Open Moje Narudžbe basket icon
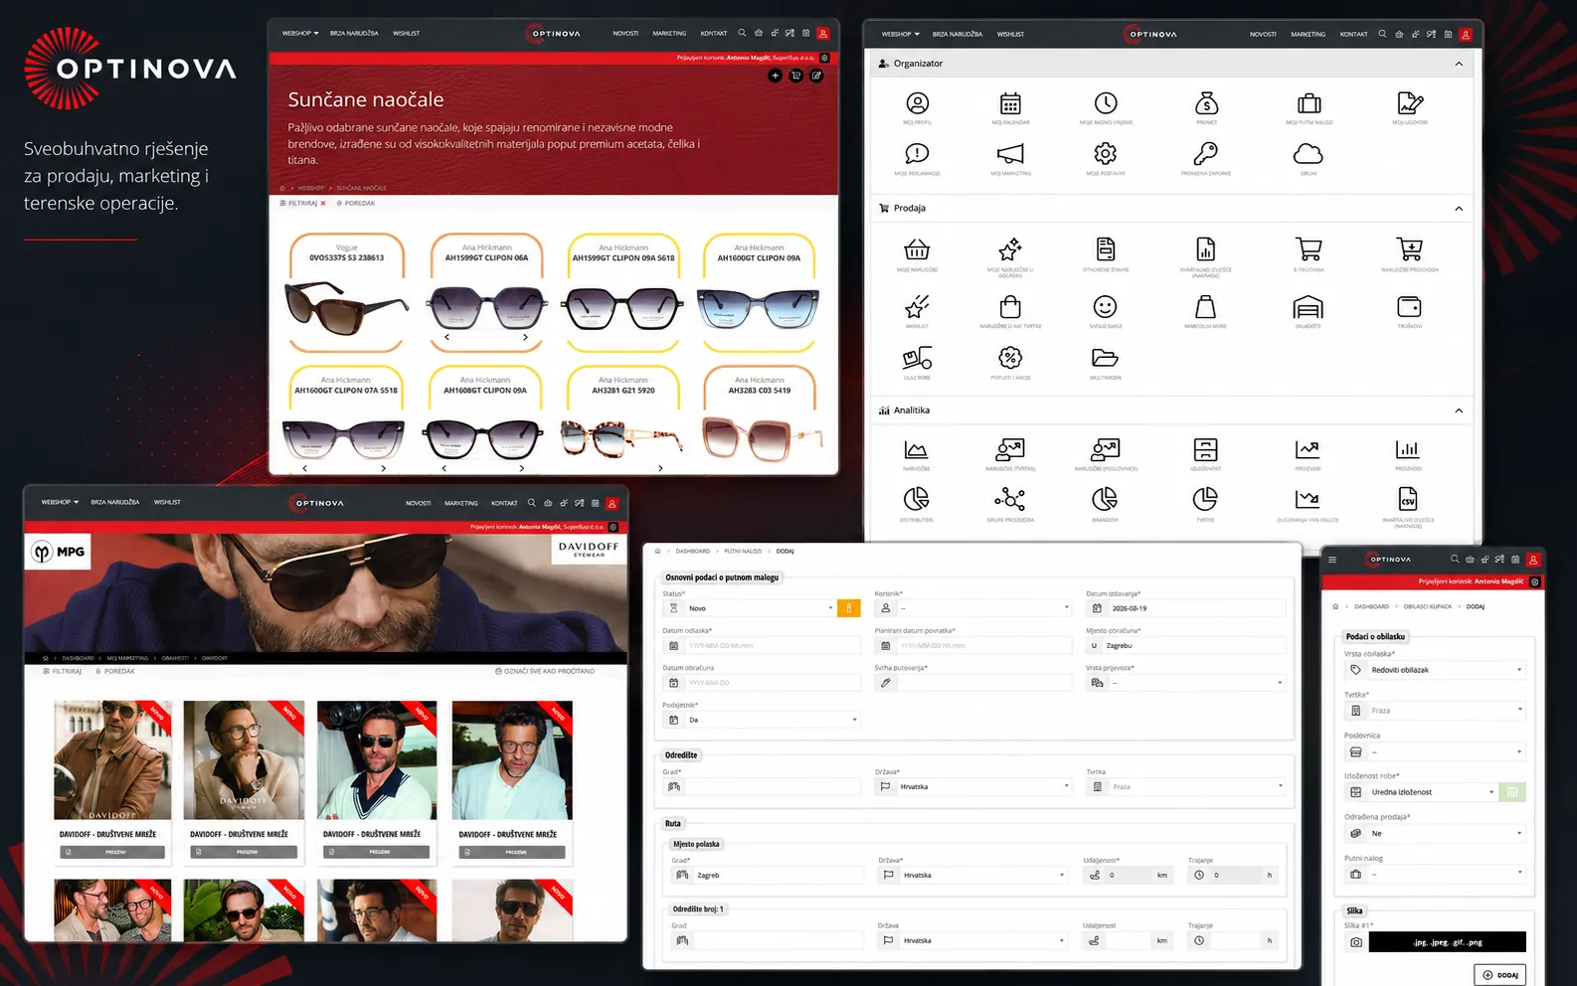This screenshot has width=1577, height=986. [x=917, y=249]
